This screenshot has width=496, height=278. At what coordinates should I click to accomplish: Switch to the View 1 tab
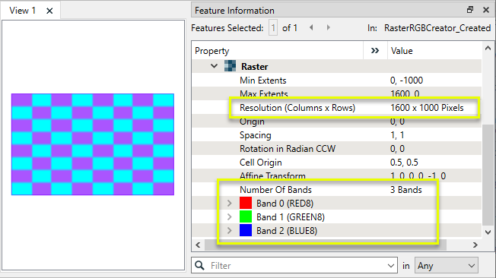click(x=23, y=11)
